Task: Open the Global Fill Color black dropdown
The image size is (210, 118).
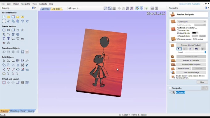Action: pyautogui.click(x=195, y=33)
